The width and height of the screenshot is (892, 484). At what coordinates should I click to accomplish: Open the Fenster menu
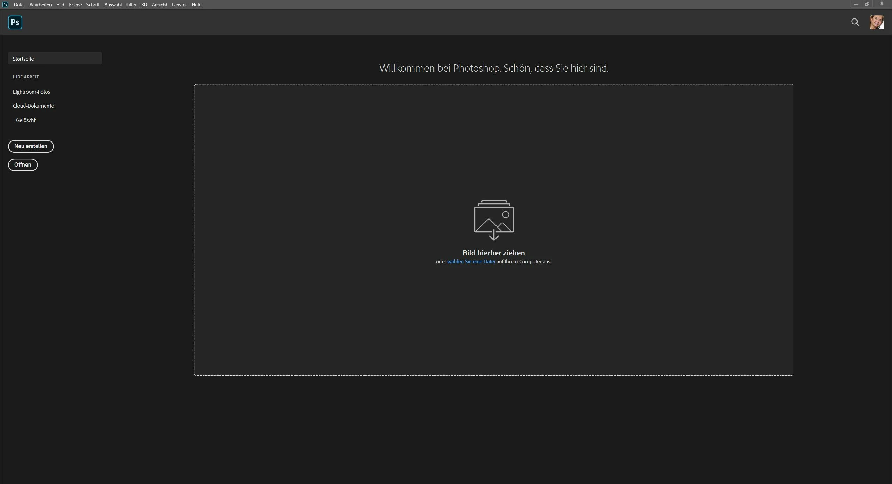[179, 5]
